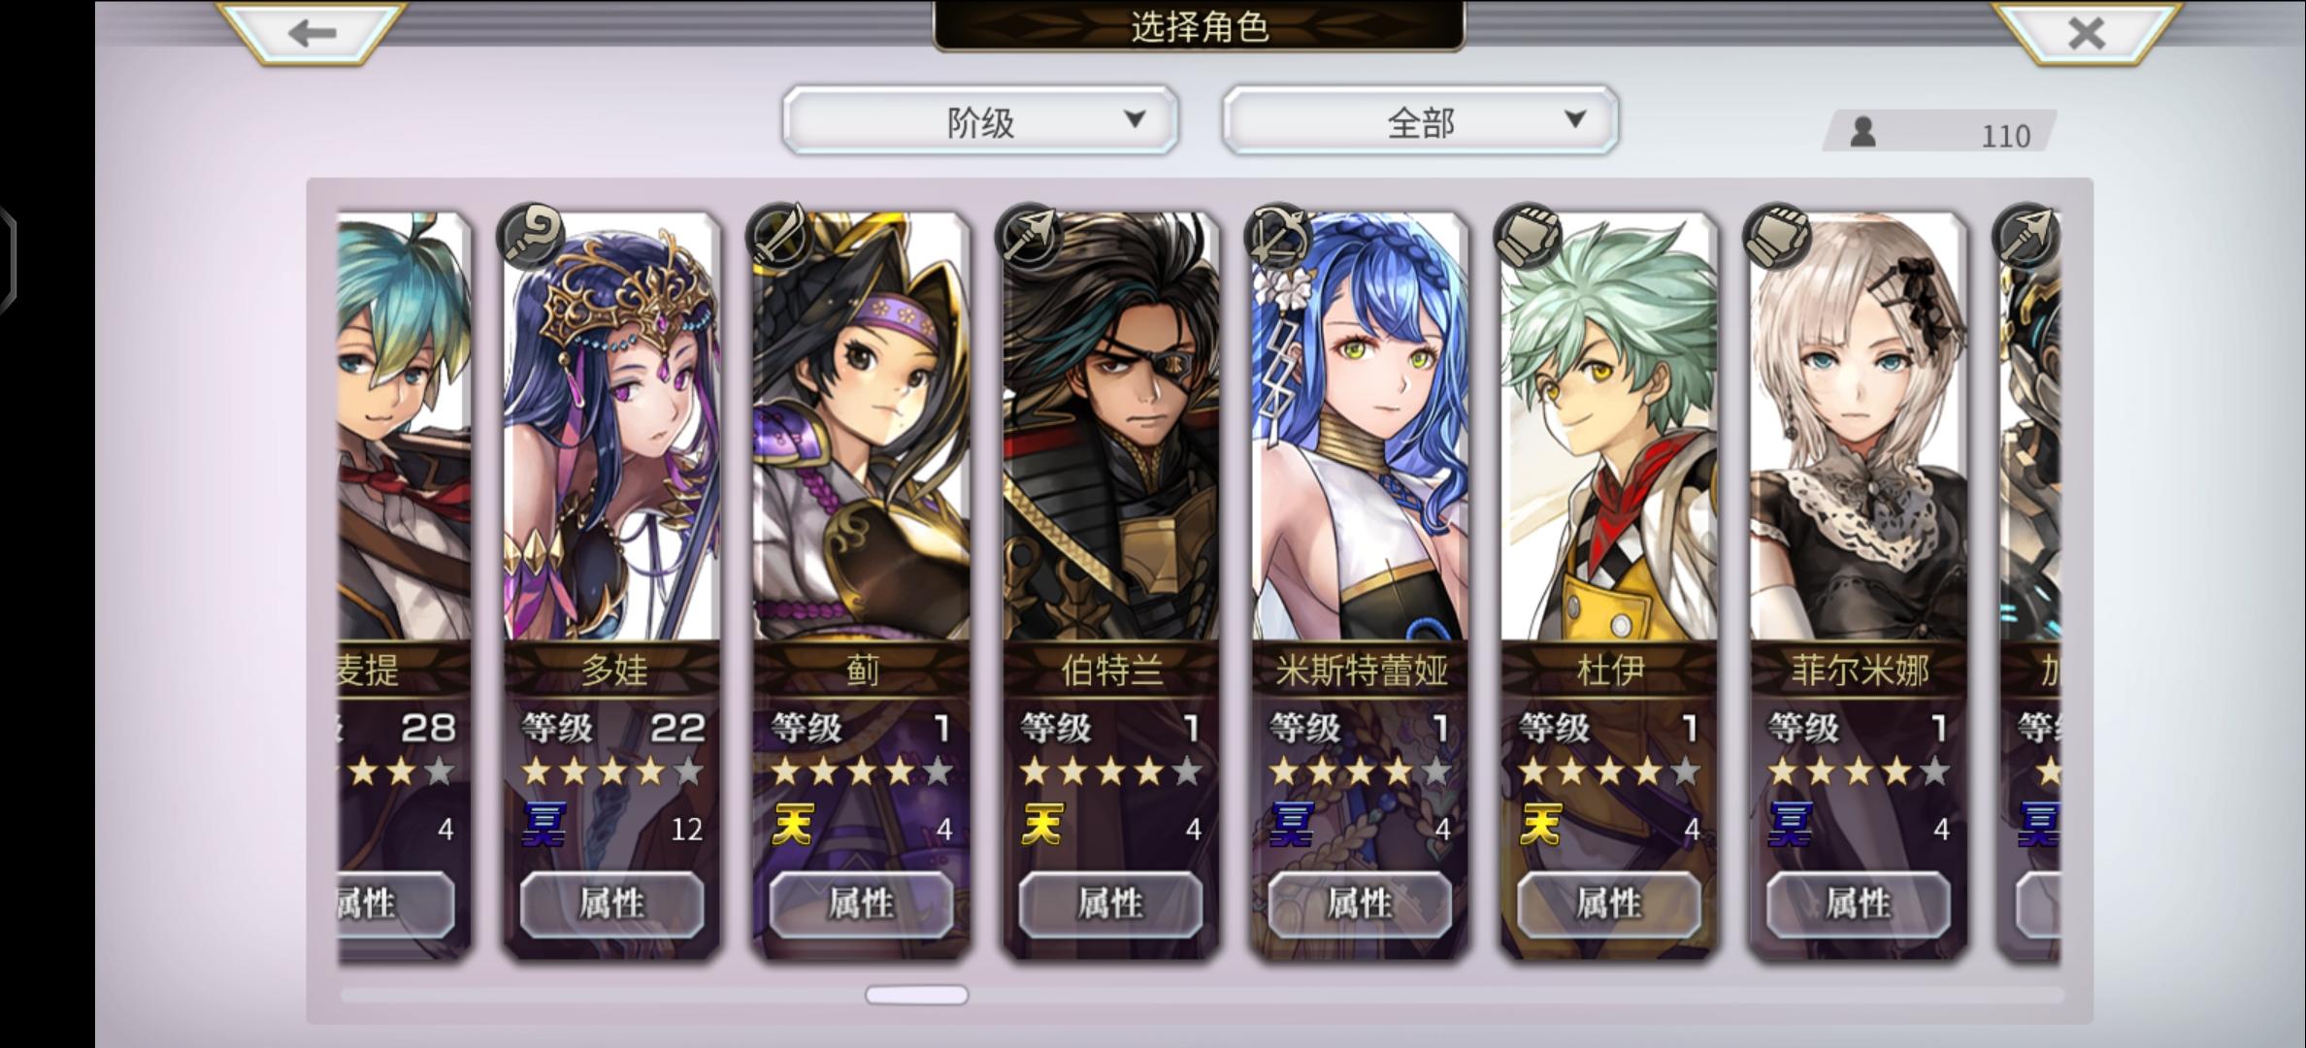
Task: Click the horizontal scrollbar thumb below the cards
Action: tap(916, 995)
